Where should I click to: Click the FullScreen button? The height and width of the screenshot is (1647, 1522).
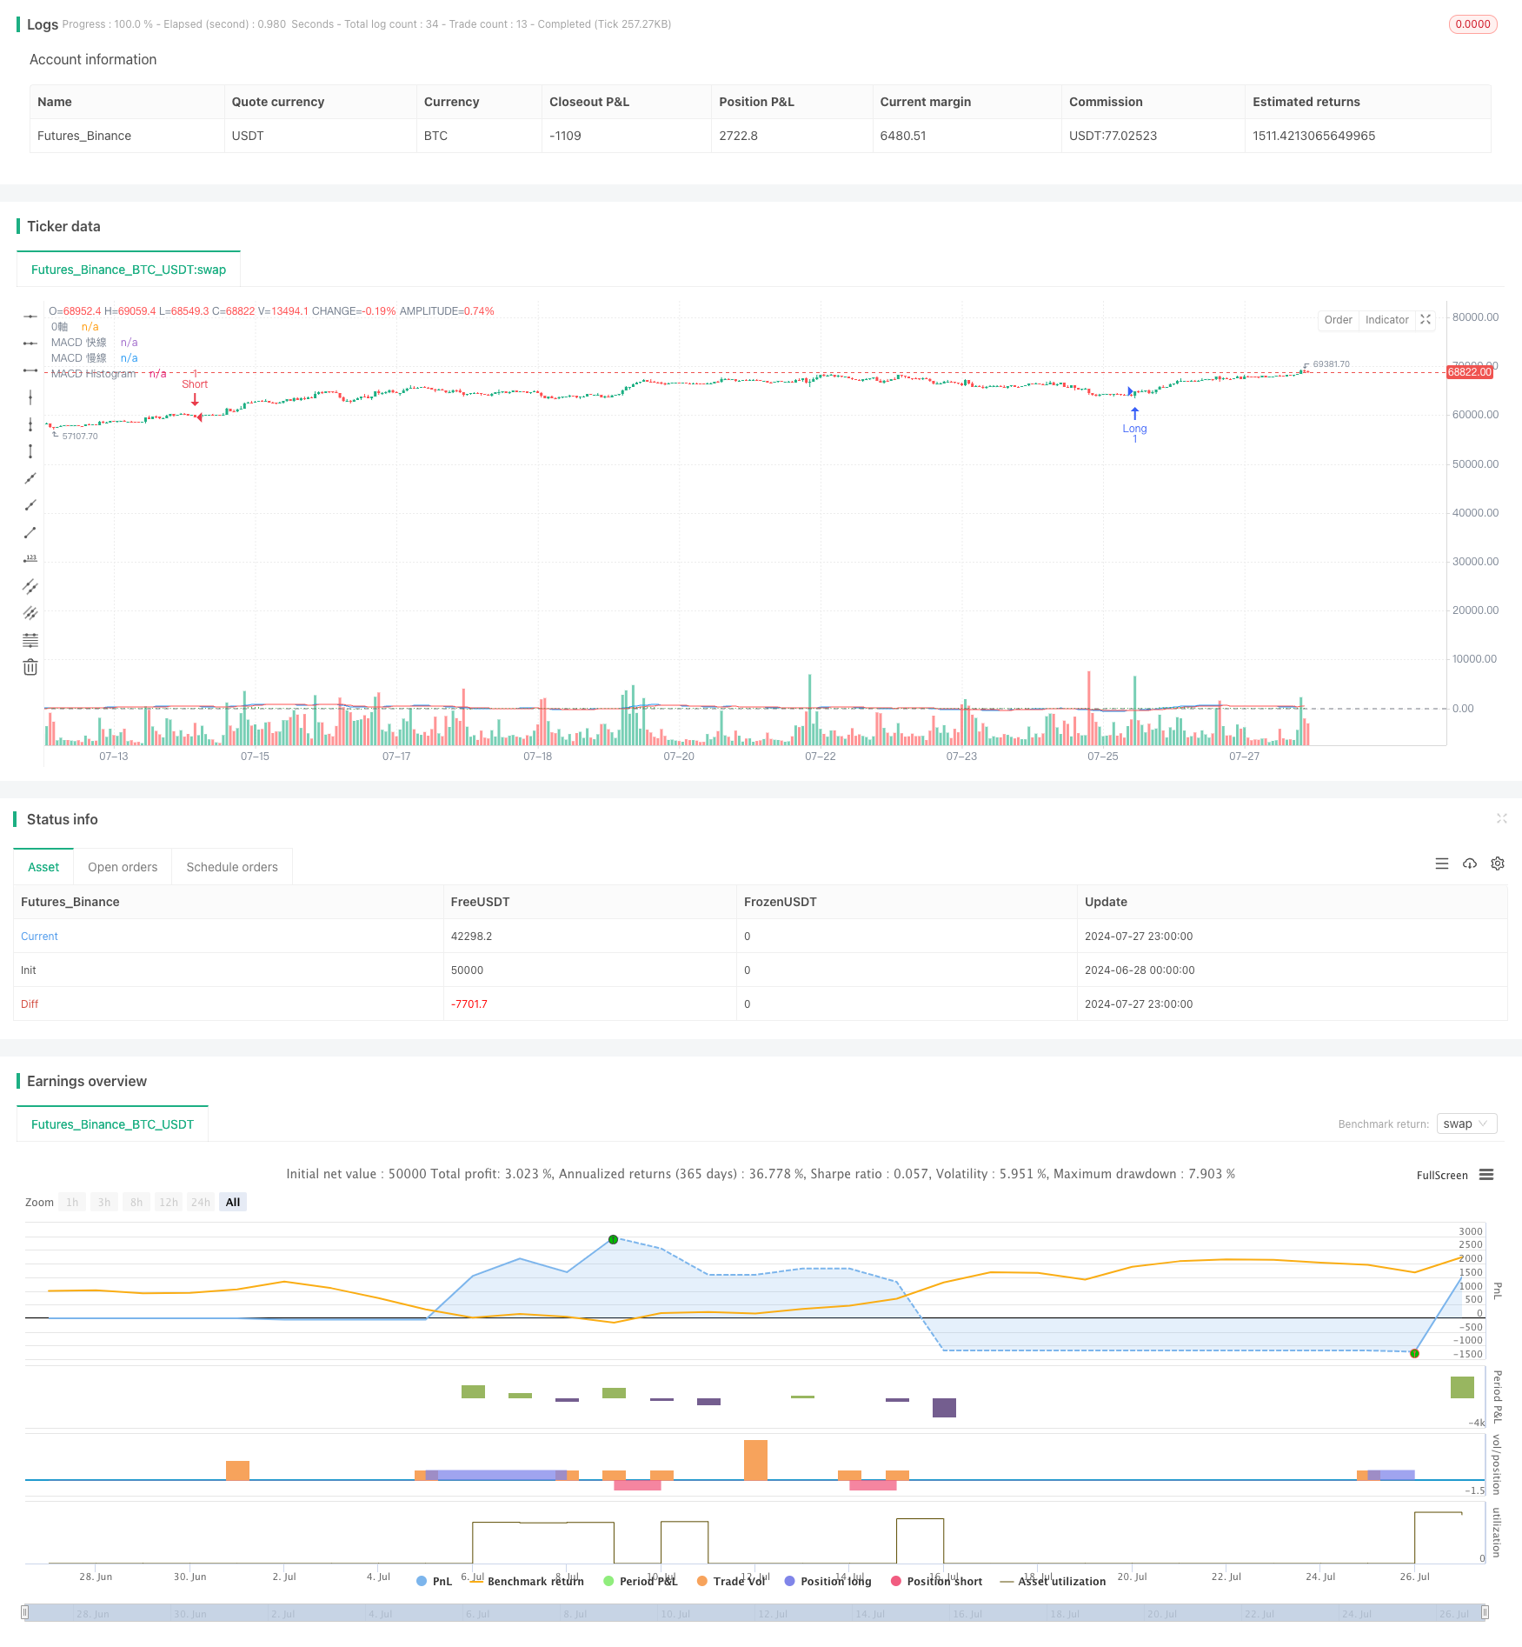(1442, 1175)
